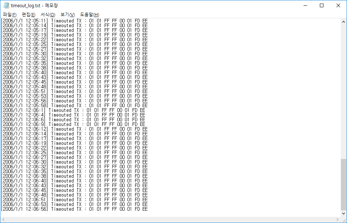This screenshot has height=223, width=347.
Task: Close the timeout_log.txt window
Action: tap(338, 5)
